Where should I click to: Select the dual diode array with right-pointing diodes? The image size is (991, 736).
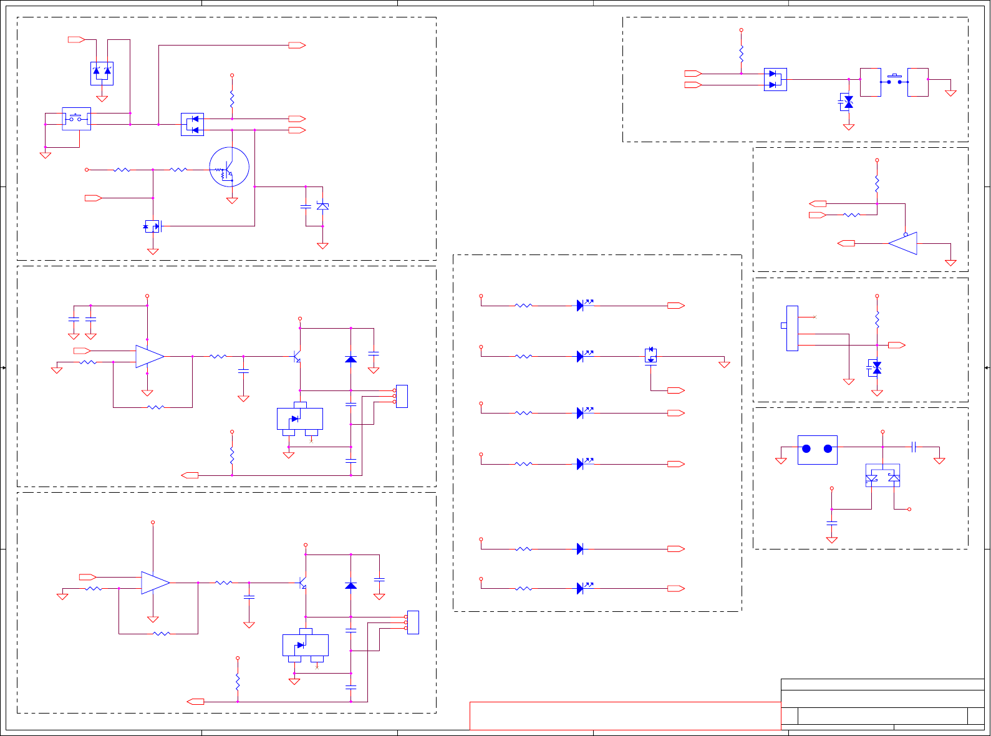pyautogui.click(x=775, y=79)
